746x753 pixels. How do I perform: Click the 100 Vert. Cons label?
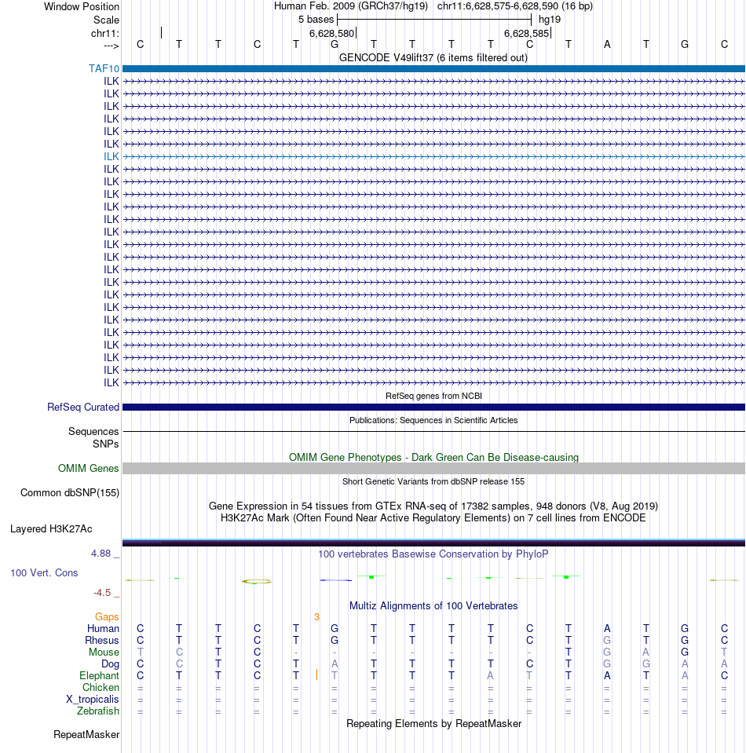[44, 572]
